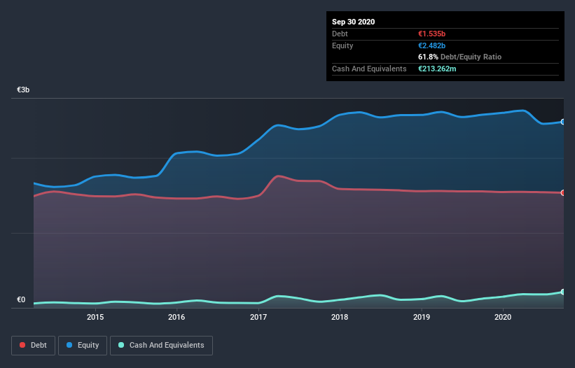The image size is (575, 368).
Task: Click the Sep 30 2020 tooltip date
Action: tap(353, 22)
